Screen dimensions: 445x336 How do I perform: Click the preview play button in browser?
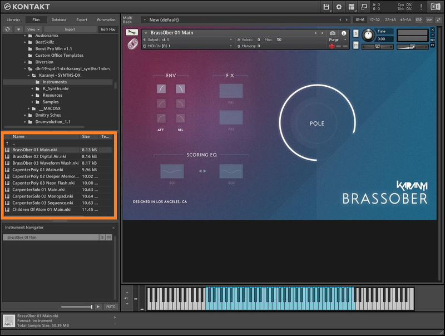point(98,307)
